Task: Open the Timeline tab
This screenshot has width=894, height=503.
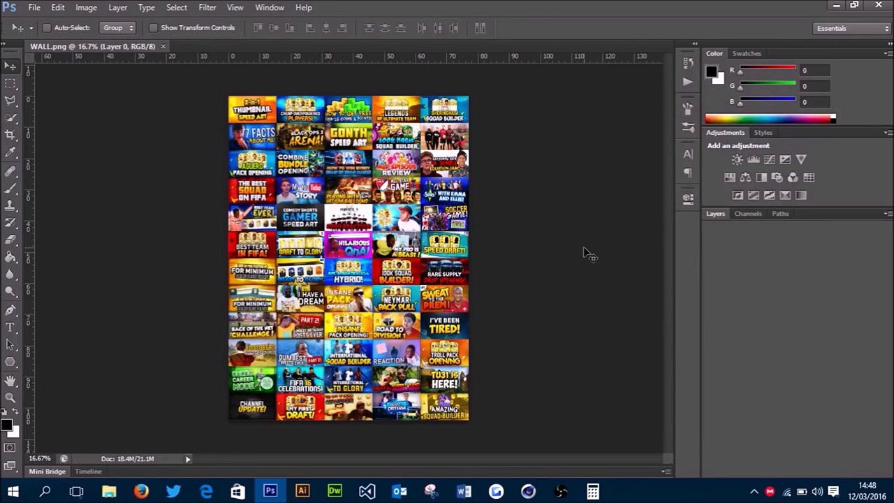Action: pos(88,472)
